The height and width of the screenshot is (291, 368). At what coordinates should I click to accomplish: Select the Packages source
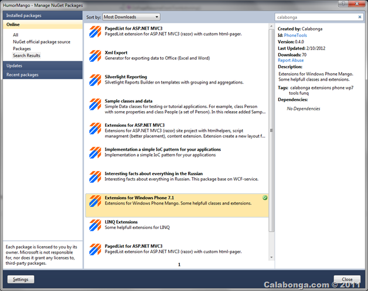pos(22,49)
